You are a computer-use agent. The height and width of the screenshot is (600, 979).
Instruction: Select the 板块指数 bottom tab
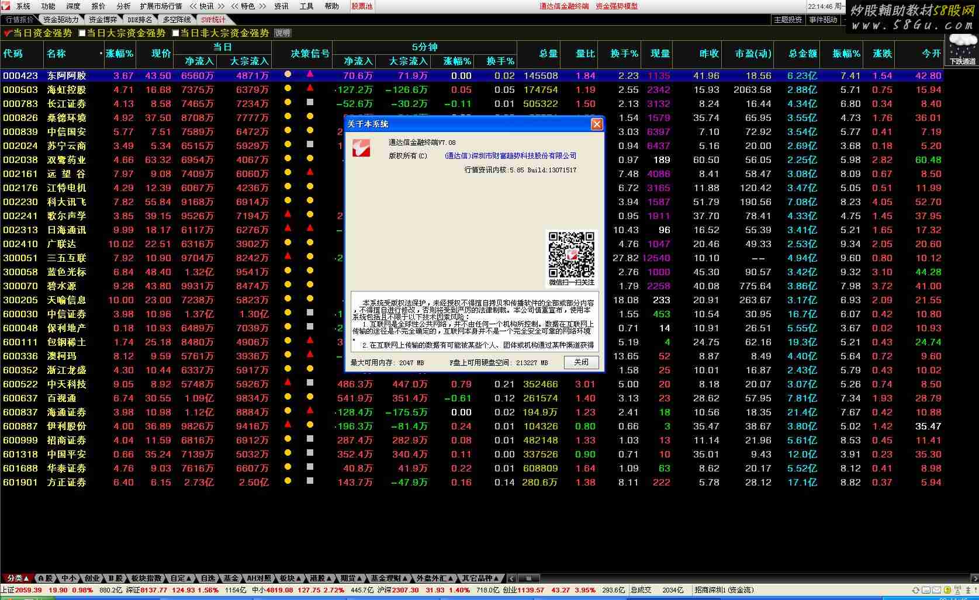[146, 578]
